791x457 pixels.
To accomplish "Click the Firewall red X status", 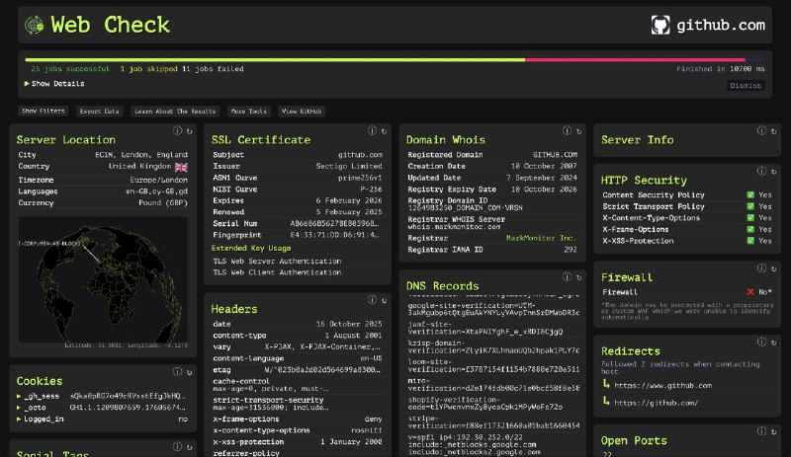I will pyautogui.click(x=750, y=292).
